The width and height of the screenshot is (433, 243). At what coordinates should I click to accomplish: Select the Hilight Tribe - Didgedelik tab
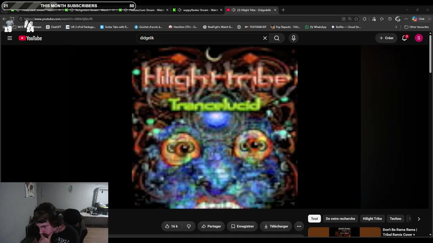click(x=251, y=10)
